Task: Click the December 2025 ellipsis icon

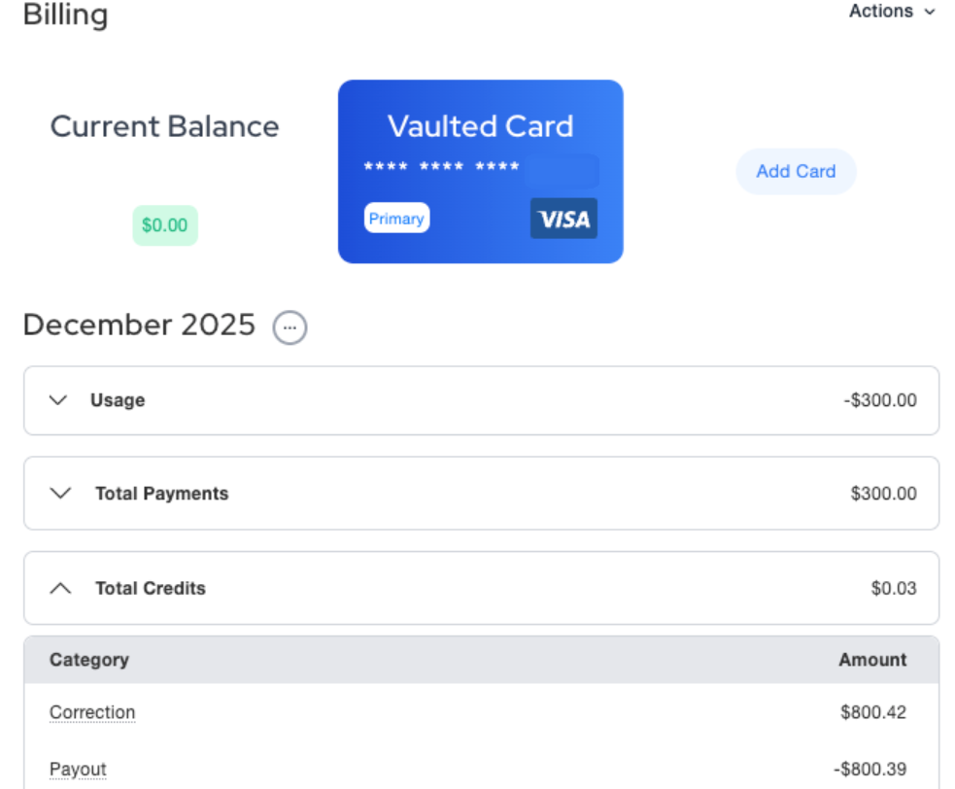Action: (x=290, y=327)
